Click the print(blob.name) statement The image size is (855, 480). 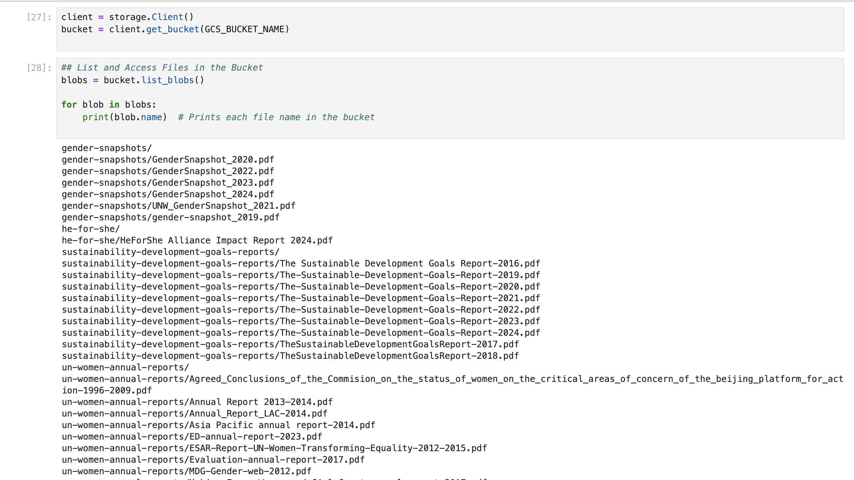(124, 117)
